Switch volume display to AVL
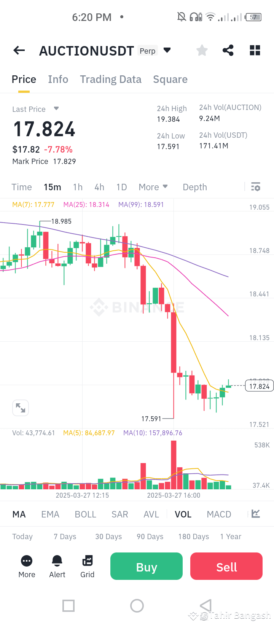This screenshot has height=624, width=274. click(x=151, y=514)
